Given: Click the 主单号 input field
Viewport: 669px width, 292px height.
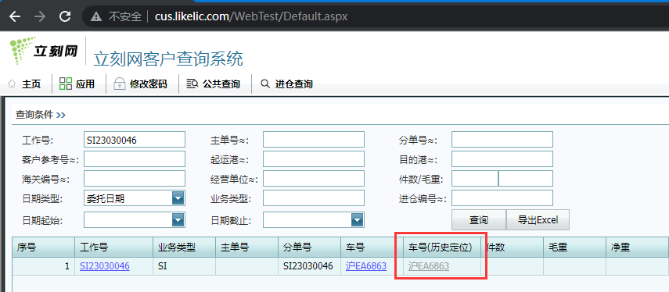Looking at the screenshot, I should click(314, 140).
